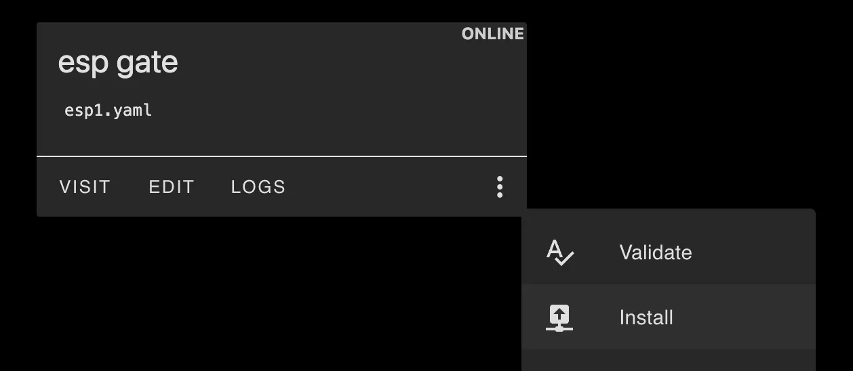853x371 pixels.
Task: Edit the esp1.yaml configuration
Action: [172, 187]
